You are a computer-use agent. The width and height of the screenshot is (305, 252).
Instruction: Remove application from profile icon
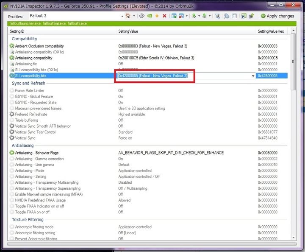[x=181, y=16]
